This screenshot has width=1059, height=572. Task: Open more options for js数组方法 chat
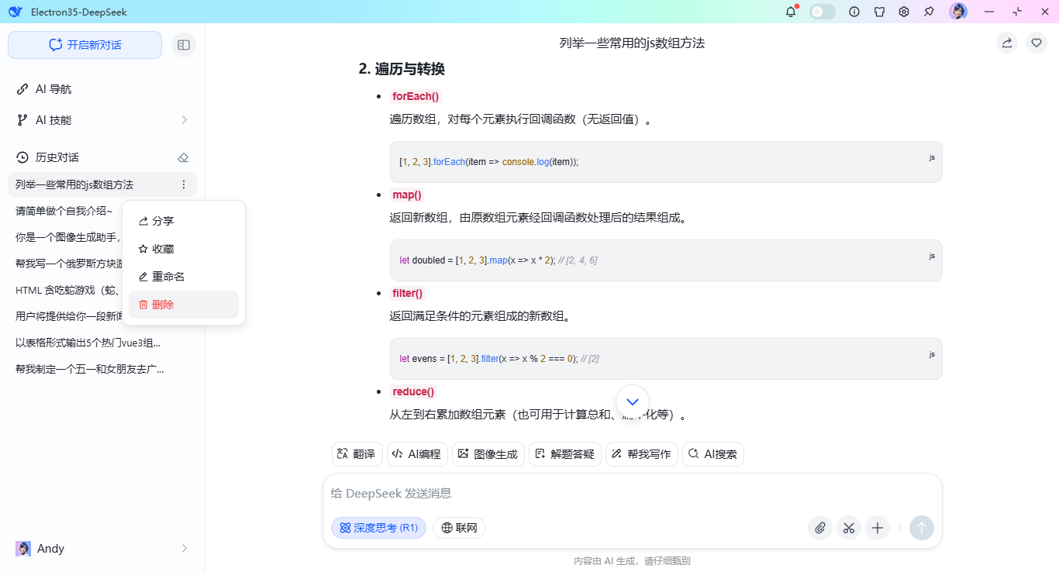[184, 184]
